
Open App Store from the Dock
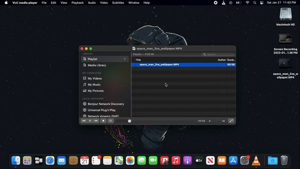(x=233, y=161)
